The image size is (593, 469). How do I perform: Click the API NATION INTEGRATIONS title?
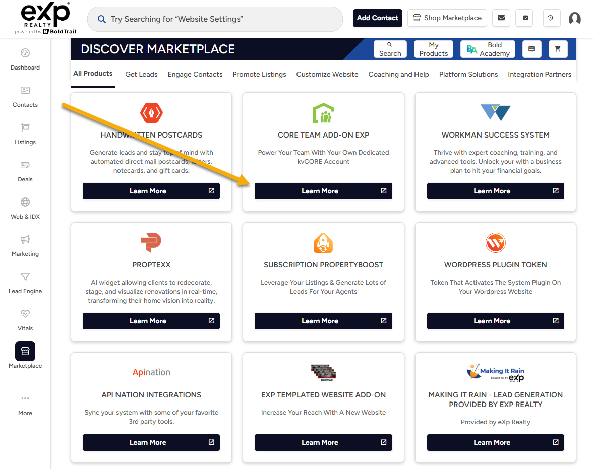point(151,395)
